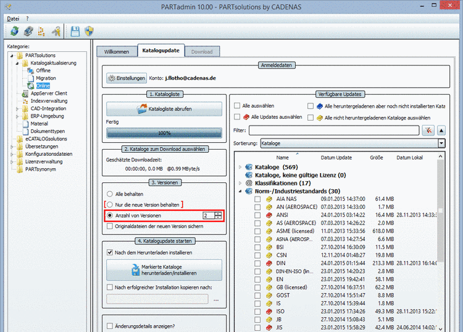Click the 100% catalog list progress bar
This screenshot has width=463, height=332.
tap(164, 133)
